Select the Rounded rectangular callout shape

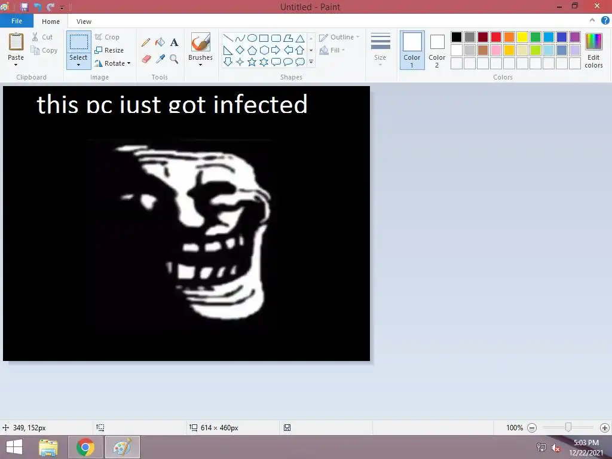[x=276, y=62]
